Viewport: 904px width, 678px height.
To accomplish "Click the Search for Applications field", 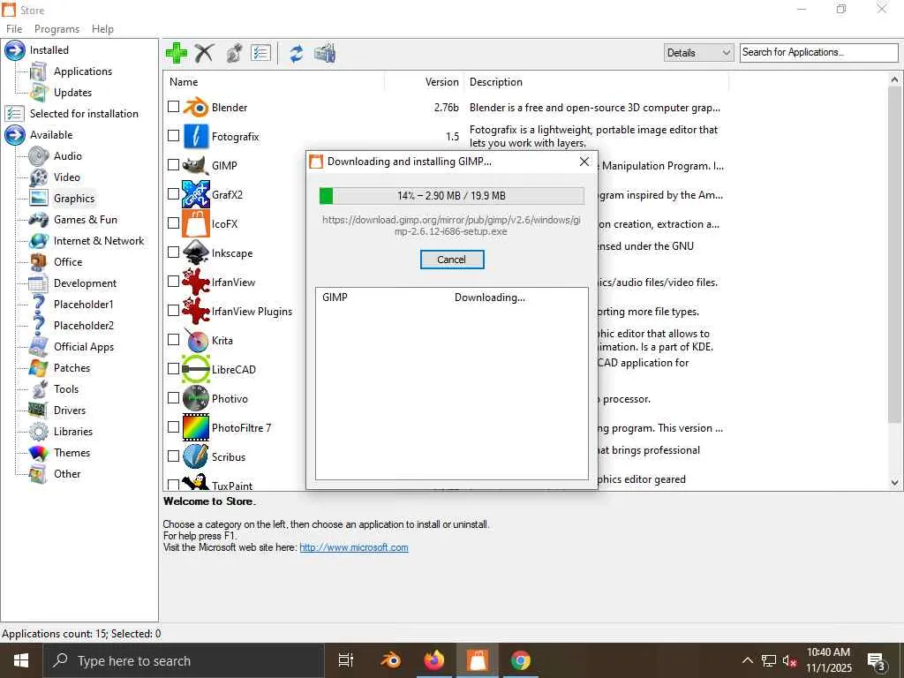I will pos(818,52).
